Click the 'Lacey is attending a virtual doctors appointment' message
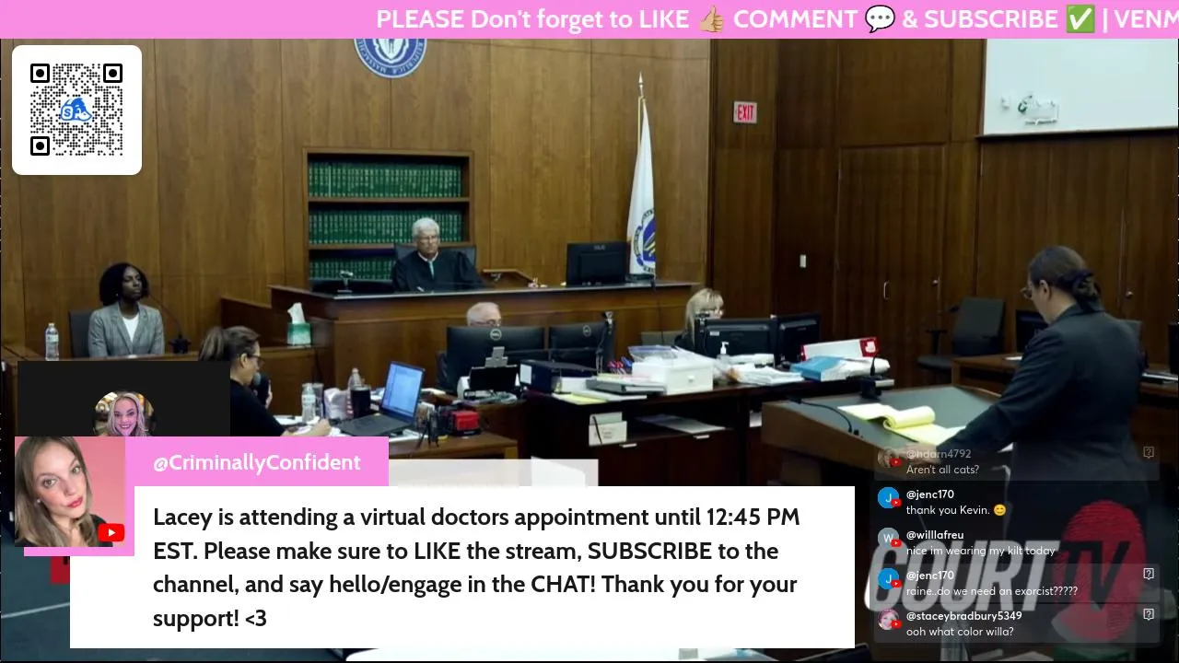Image resolution: width=1179 pixels, height=663 pixels. pyautogui.click(x=476, y=567)
